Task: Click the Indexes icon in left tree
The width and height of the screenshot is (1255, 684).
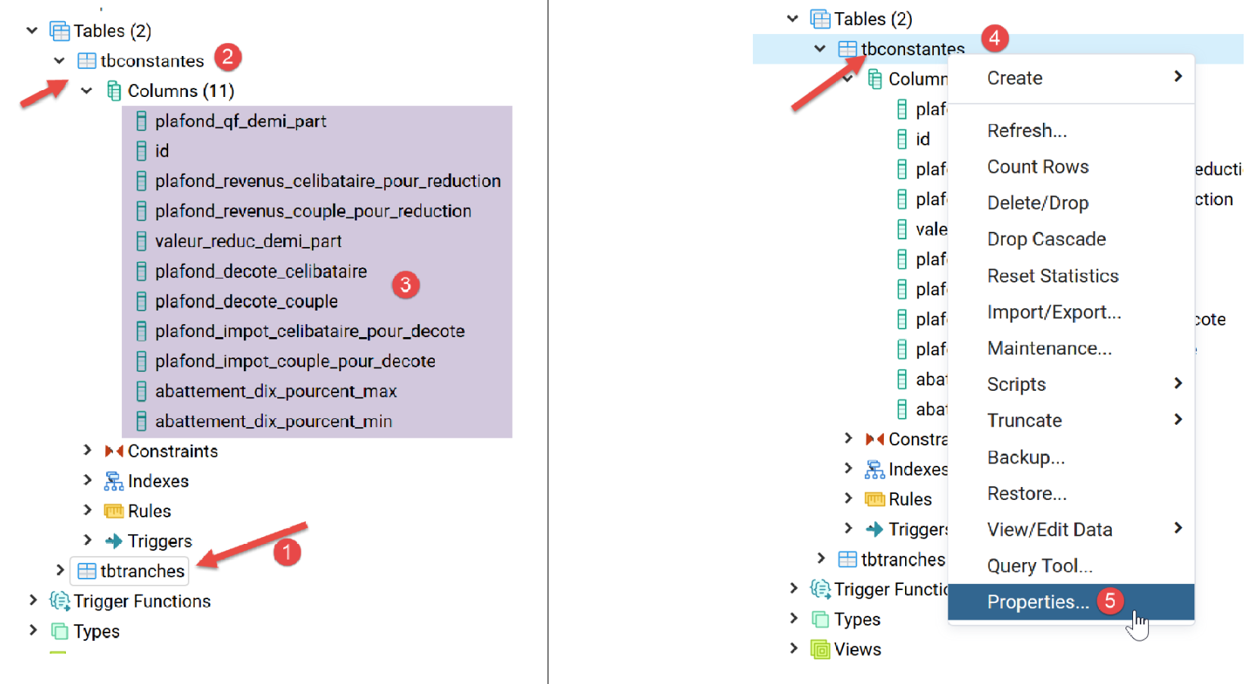Action: [114, 481]
